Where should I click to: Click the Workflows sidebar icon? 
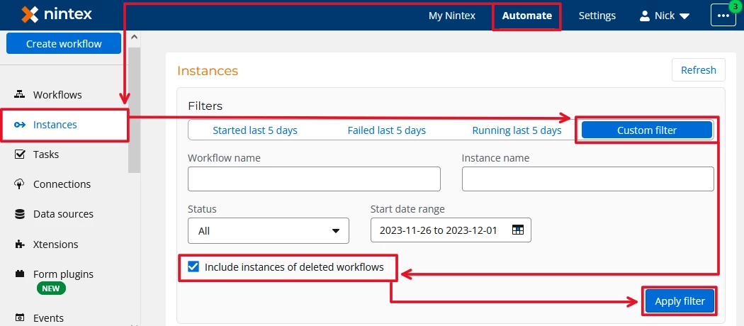point(19,94)
